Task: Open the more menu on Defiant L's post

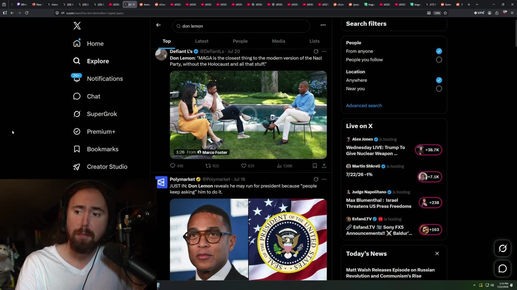Action: [324, 52]
